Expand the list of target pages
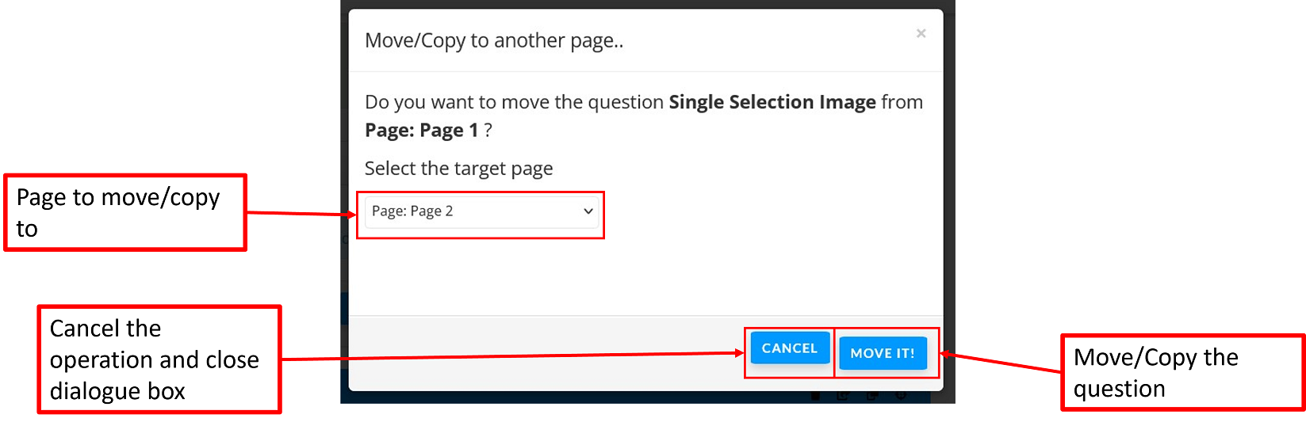 click(481, 211)
